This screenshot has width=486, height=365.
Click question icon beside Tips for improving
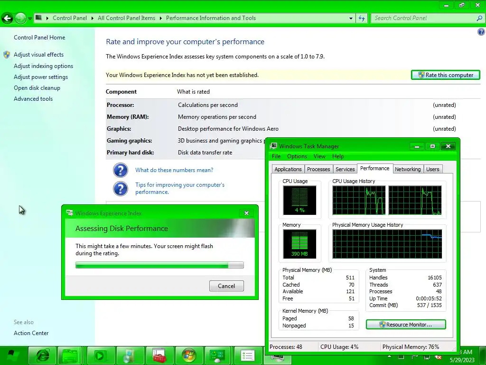pos(120,188)
